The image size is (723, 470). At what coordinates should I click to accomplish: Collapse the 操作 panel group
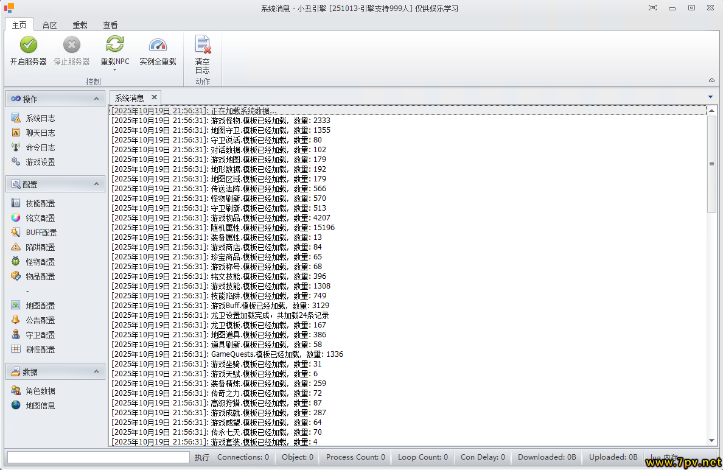[96, 99]
